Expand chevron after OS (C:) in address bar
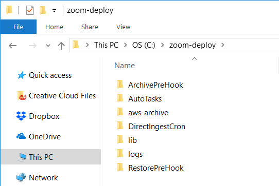279x186 pixels. tap(162, 45)
